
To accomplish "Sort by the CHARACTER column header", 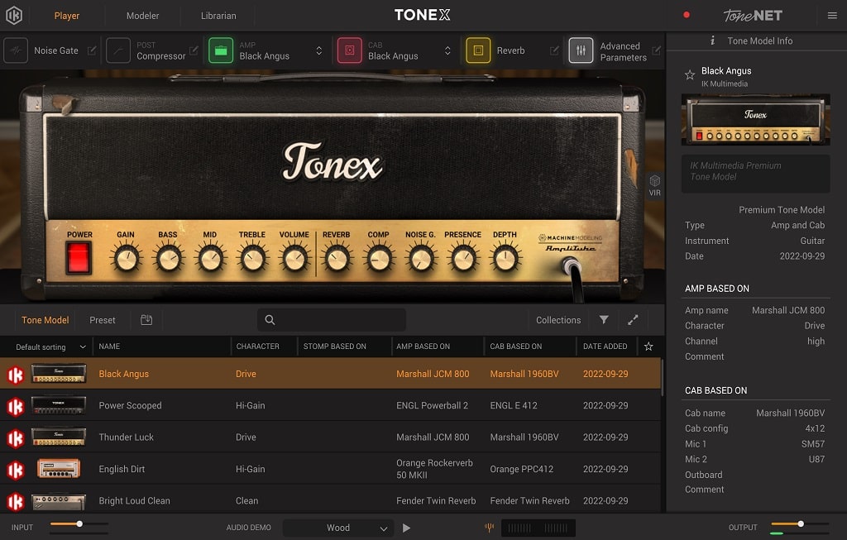I will click(x=258, y=346).
